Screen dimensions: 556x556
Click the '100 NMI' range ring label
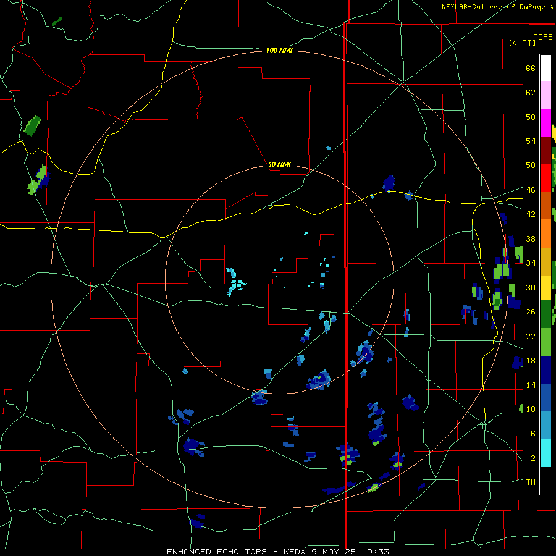pos(279,51)
